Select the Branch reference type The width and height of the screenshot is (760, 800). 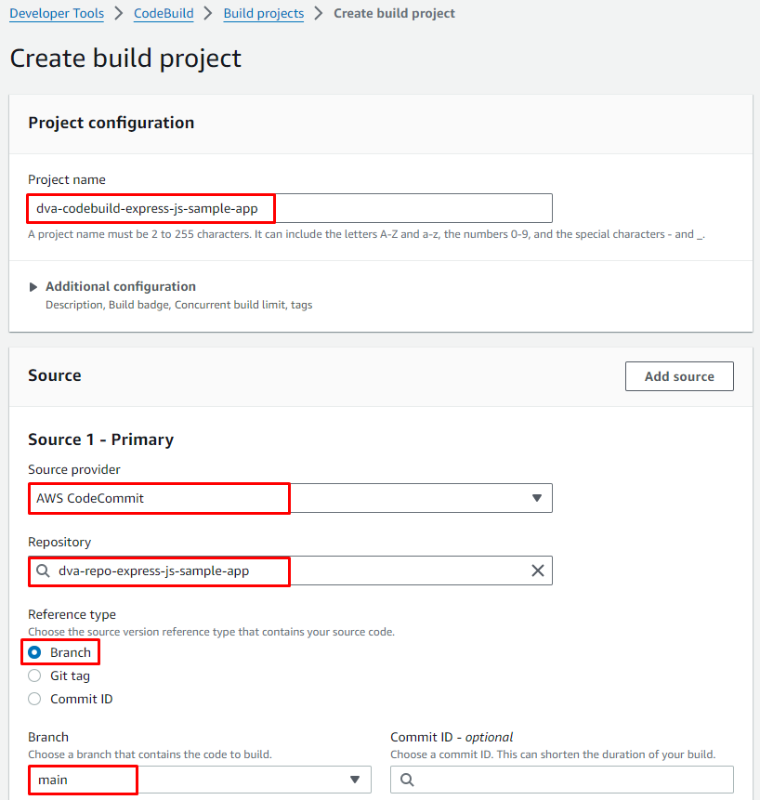click(x=34, y=652)
